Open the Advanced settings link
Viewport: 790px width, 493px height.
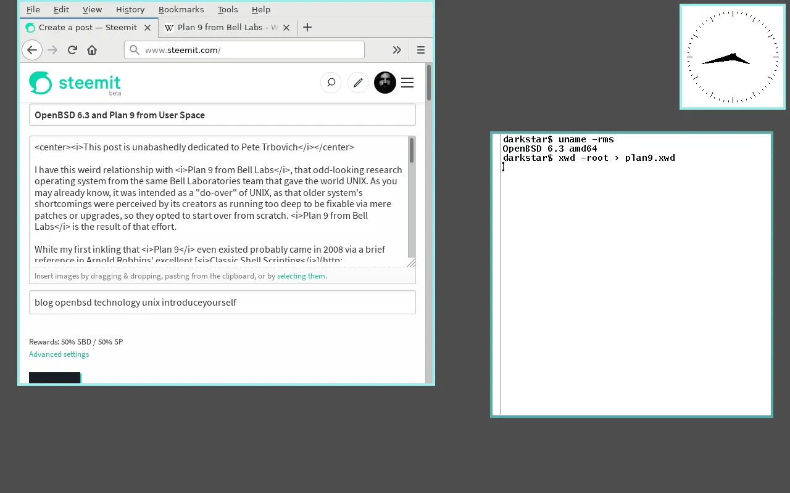[59, 354]
